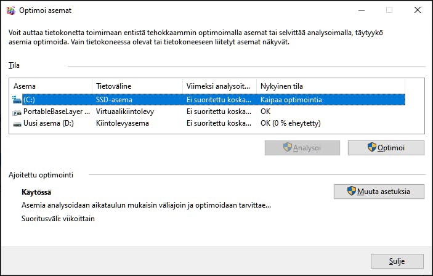Click shield icon on Muuta asetuksia button
The width and height of the screenshot is (433, 276).
point(352,191)
